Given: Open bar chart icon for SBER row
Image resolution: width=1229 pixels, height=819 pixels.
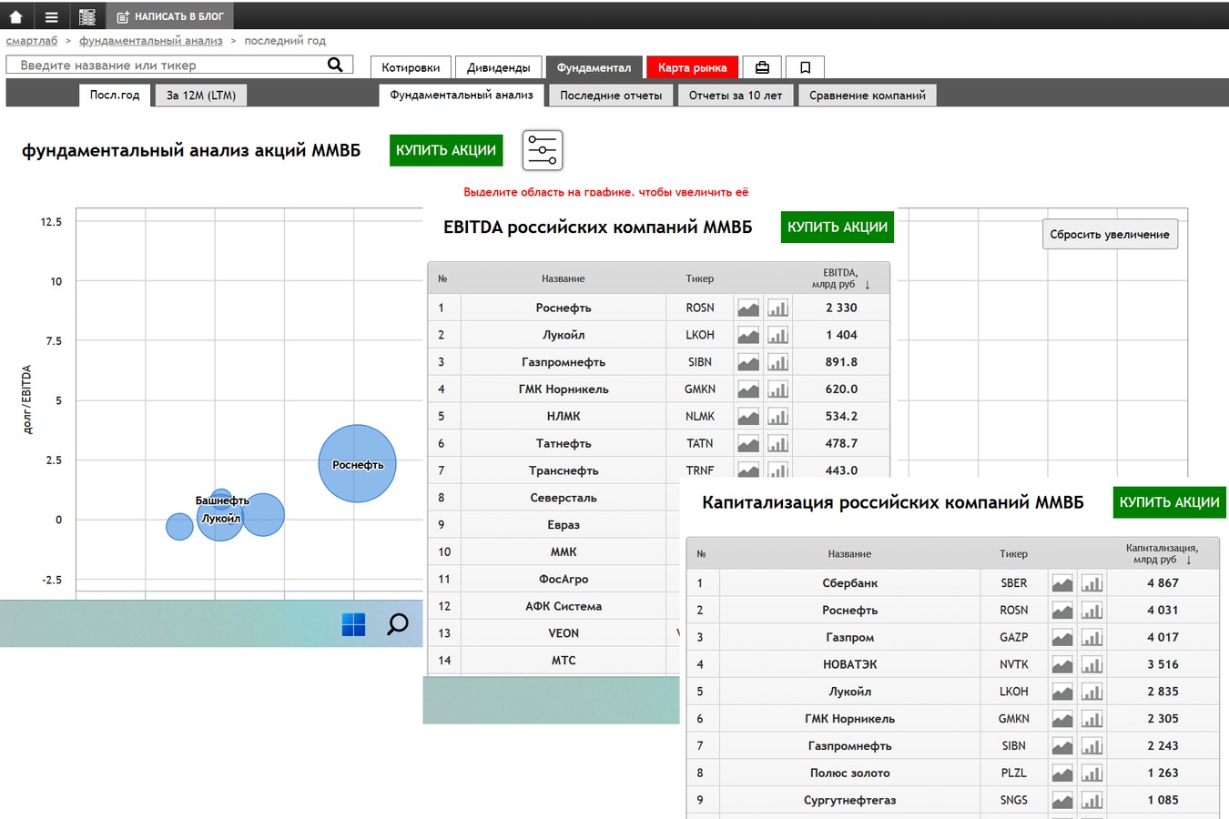Looking at the screenshot, I should [1092, 583].
